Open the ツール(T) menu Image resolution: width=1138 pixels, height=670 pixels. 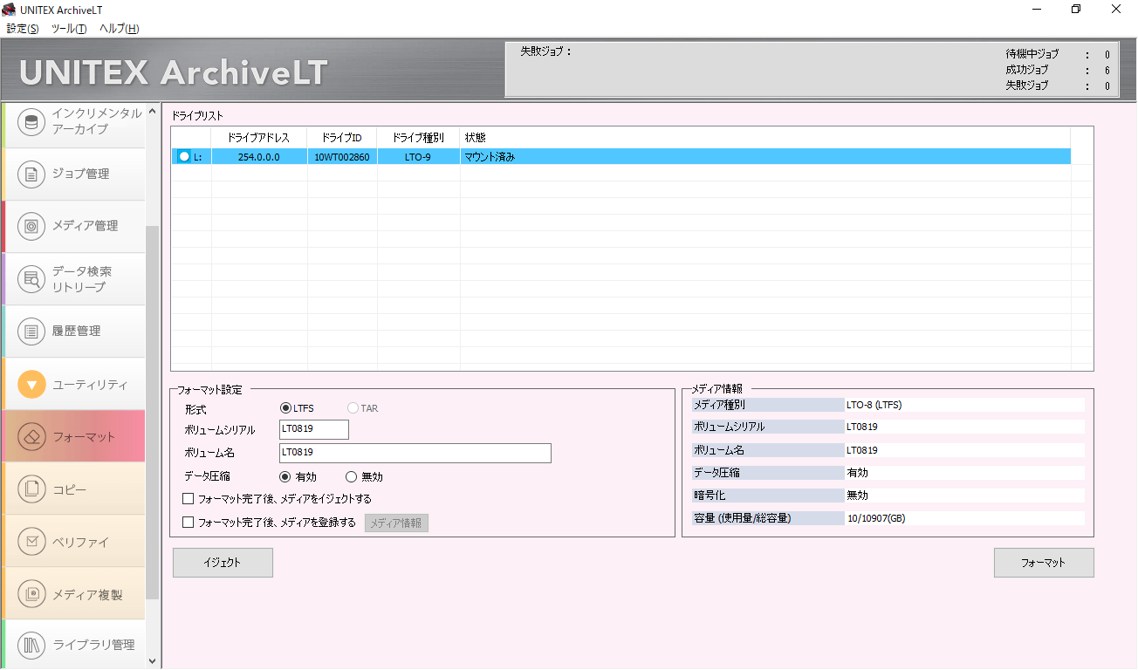pos(69,29)
